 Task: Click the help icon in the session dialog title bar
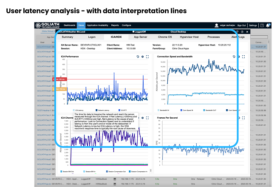tap(242, 32)
